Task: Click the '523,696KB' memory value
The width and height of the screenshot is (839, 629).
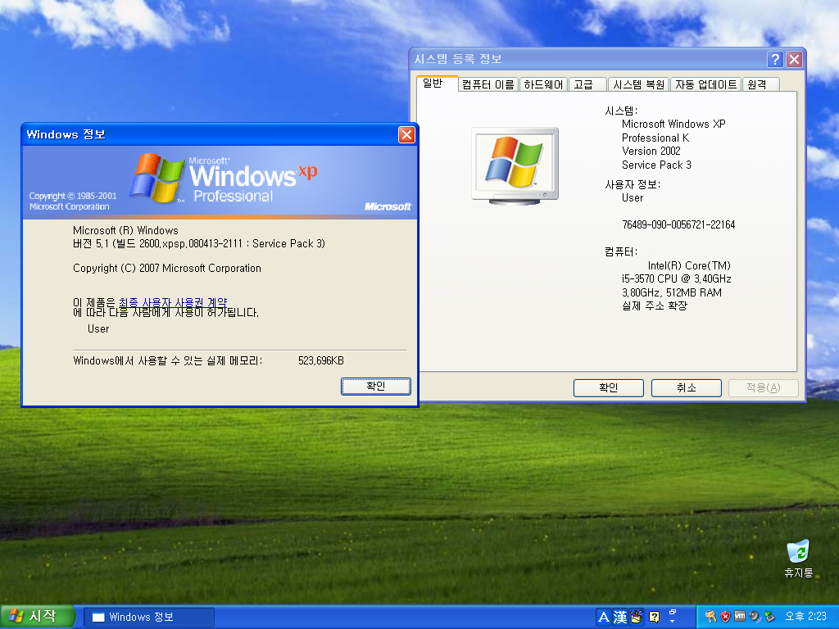Action: point(321,360)
